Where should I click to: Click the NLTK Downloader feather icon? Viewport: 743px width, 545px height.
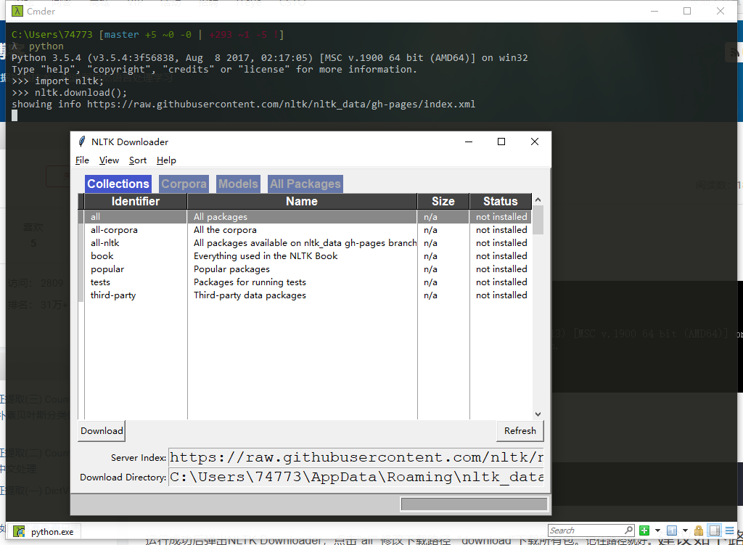[x=81, y=142]
